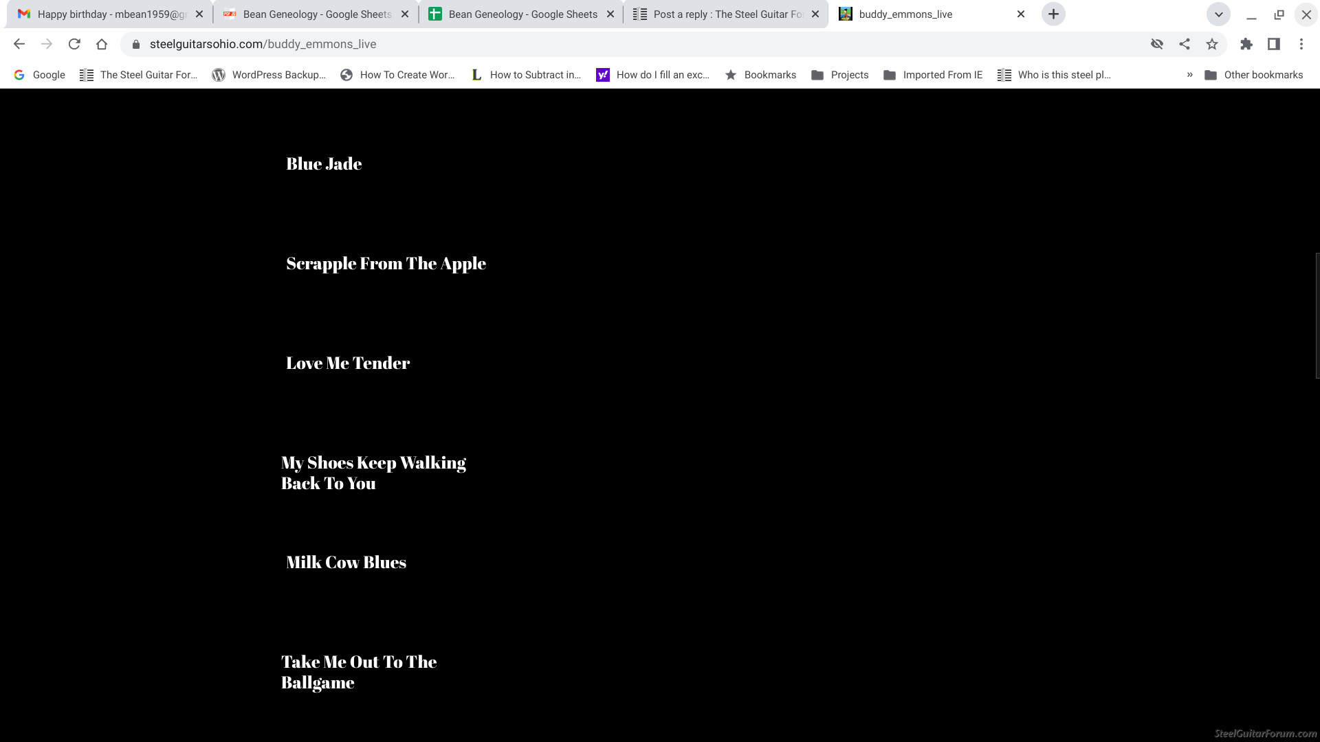Go back to previous page
The height and width of the screenshot is (742, 1320).
click(19, 44)
